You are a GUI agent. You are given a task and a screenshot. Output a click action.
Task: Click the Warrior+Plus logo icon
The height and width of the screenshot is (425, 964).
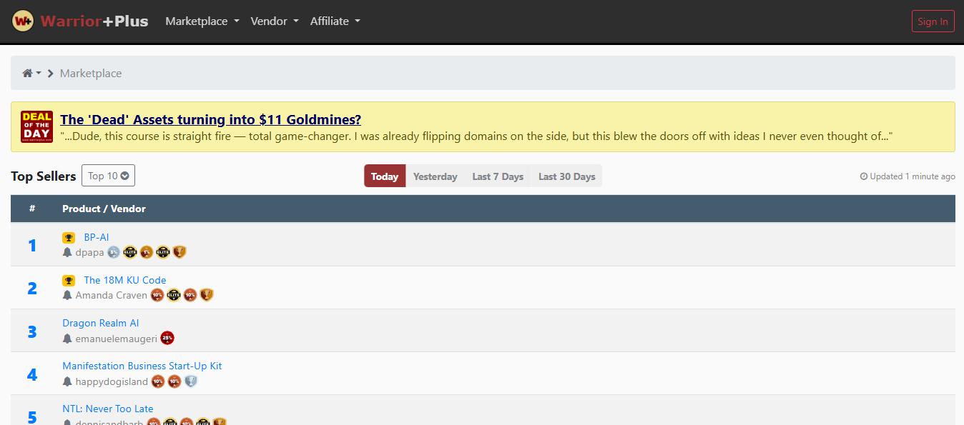coord(23,21)
